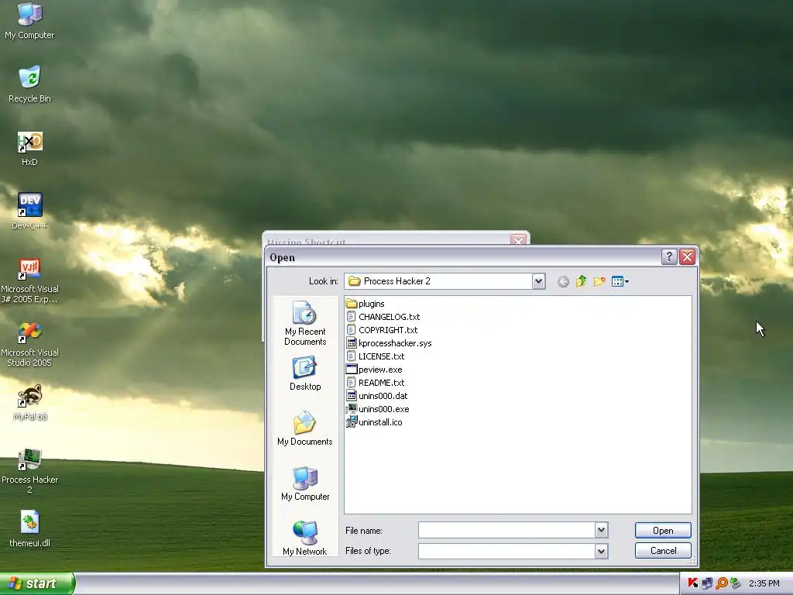Click the network monitors tray icon
The width and height of the screenshot is (793, 595).
tap(707, 583)
